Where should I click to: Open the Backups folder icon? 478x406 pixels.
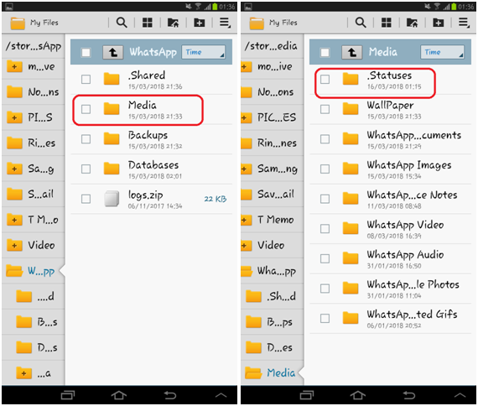click(x=112, y=138)
